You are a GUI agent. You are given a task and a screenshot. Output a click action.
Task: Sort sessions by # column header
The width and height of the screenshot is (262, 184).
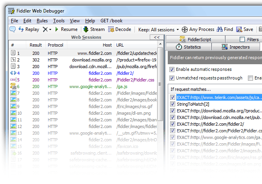click(x=17, y=45)
